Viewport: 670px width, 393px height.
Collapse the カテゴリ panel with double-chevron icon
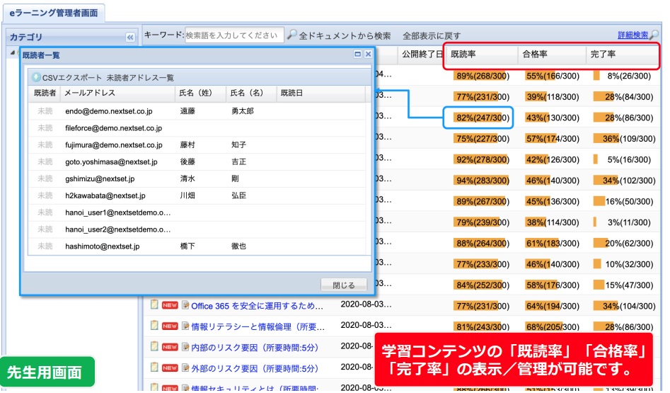pos(130,38)
